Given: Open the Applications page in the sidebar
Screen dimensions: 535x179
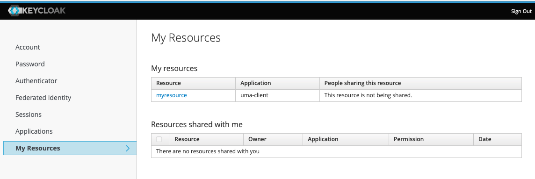Looking at the screenshot, I should (x=34, y=131).
